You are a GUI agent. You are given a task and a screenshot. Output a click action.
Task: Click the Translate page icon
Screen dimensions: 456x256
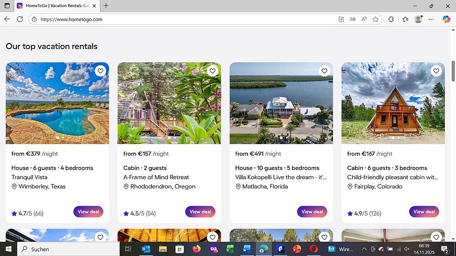click(352, 19)
